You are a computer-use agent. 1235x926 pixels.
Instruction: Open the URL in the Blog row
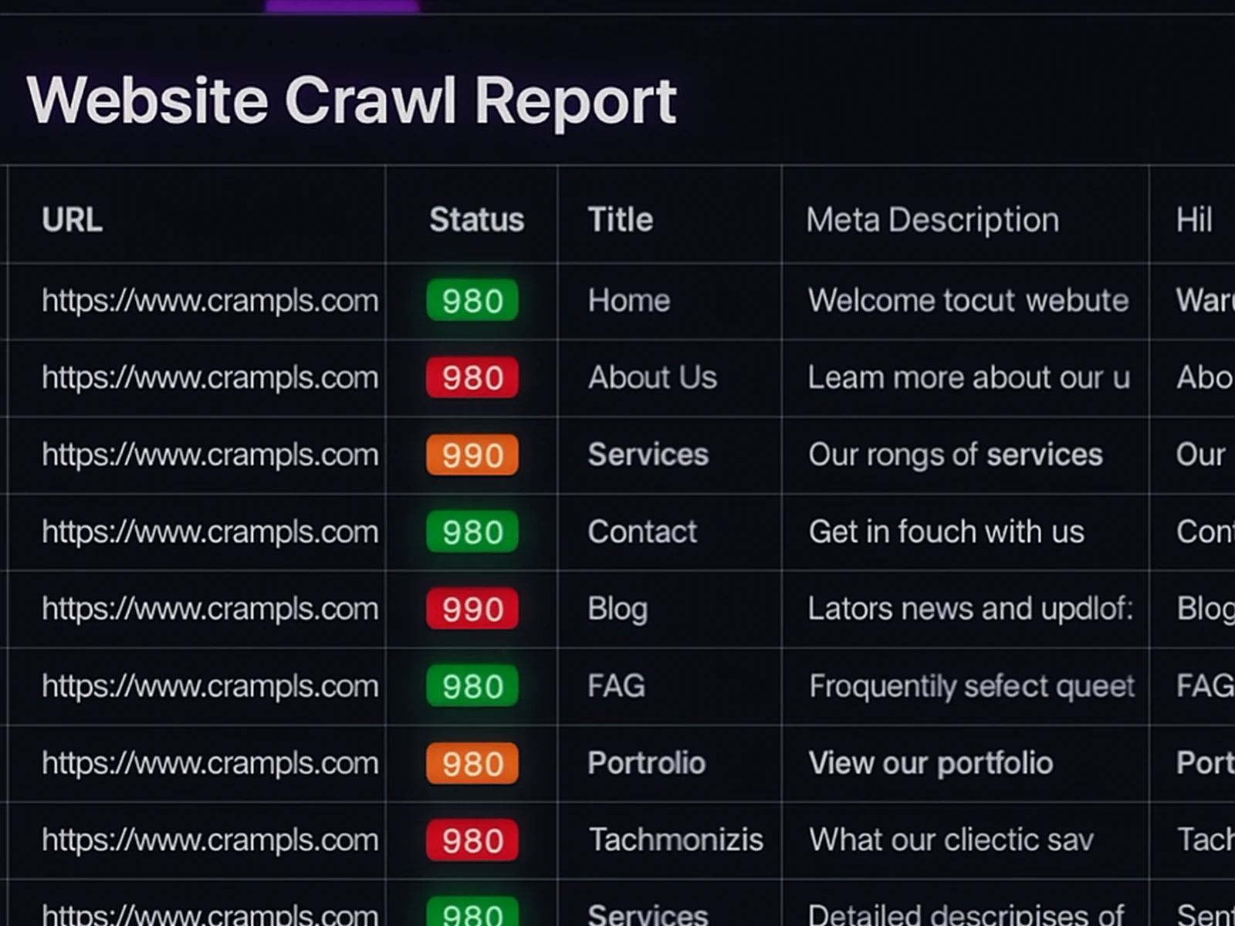click(210, 610)
